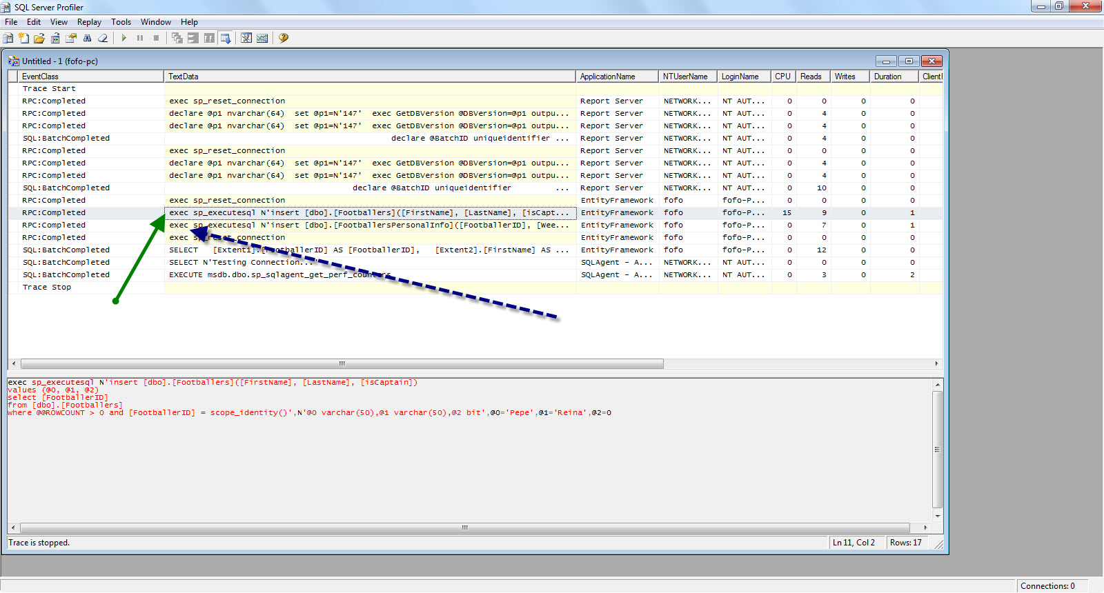This screenshot has width=1104, height=593.
Task: Select the Trace Stop row
Action: (x=475, y=288)
